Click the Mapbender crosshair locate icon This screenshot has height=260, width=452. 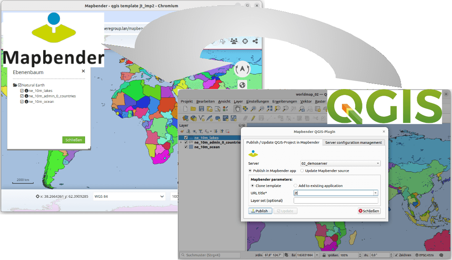[x=245, y=41]
